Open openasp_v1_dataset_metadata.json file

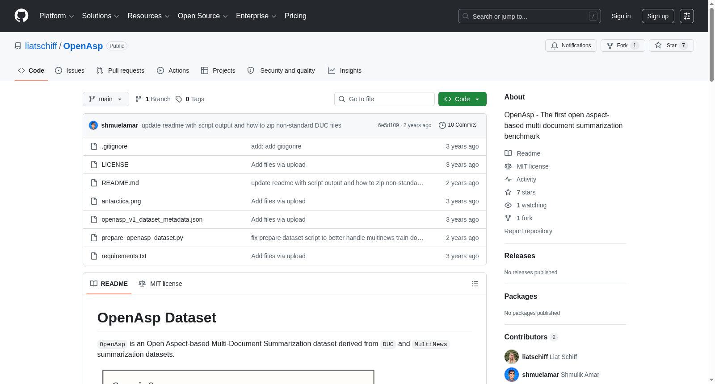[x=152, y=219]
